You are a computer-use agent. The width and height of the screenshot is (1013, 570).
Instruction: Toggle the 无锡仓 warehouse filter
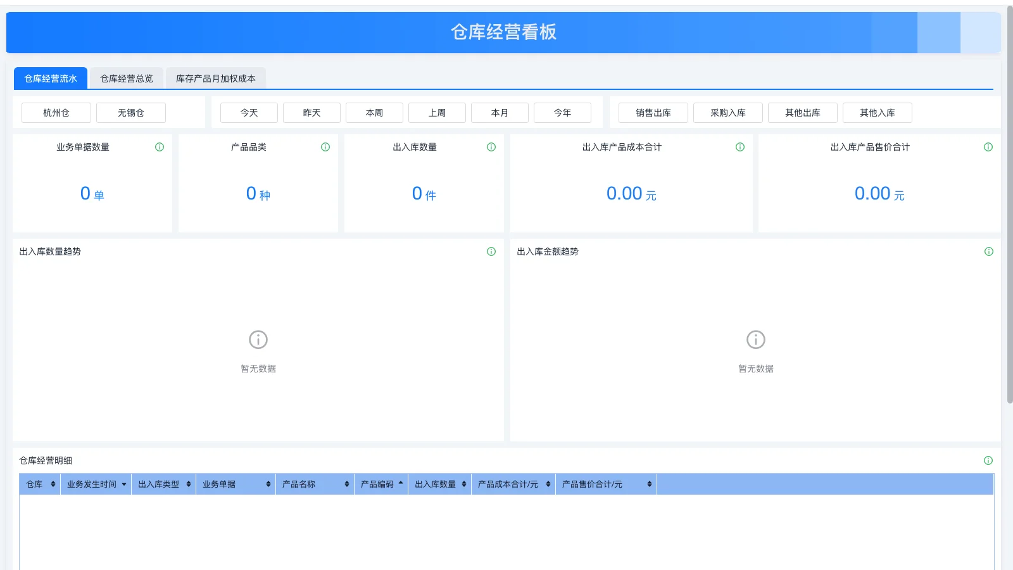coord(130,113)
